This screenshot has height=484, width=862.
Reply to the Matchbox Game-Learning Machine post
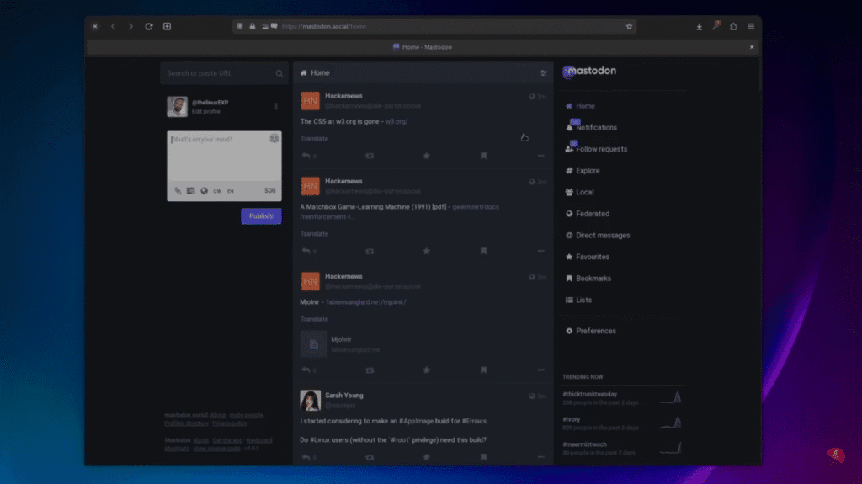point(306,251)
